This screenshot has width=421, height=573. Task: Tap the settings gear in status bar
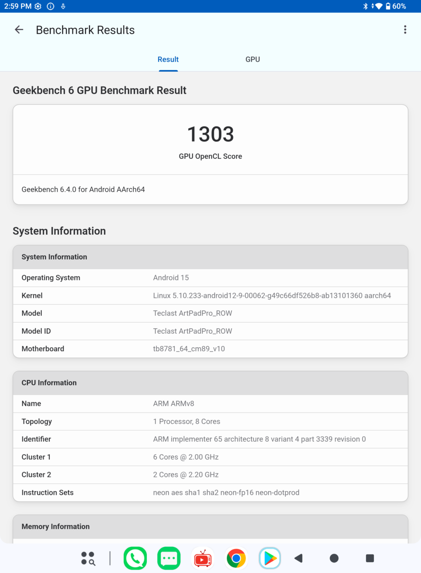tap(38, 6)
